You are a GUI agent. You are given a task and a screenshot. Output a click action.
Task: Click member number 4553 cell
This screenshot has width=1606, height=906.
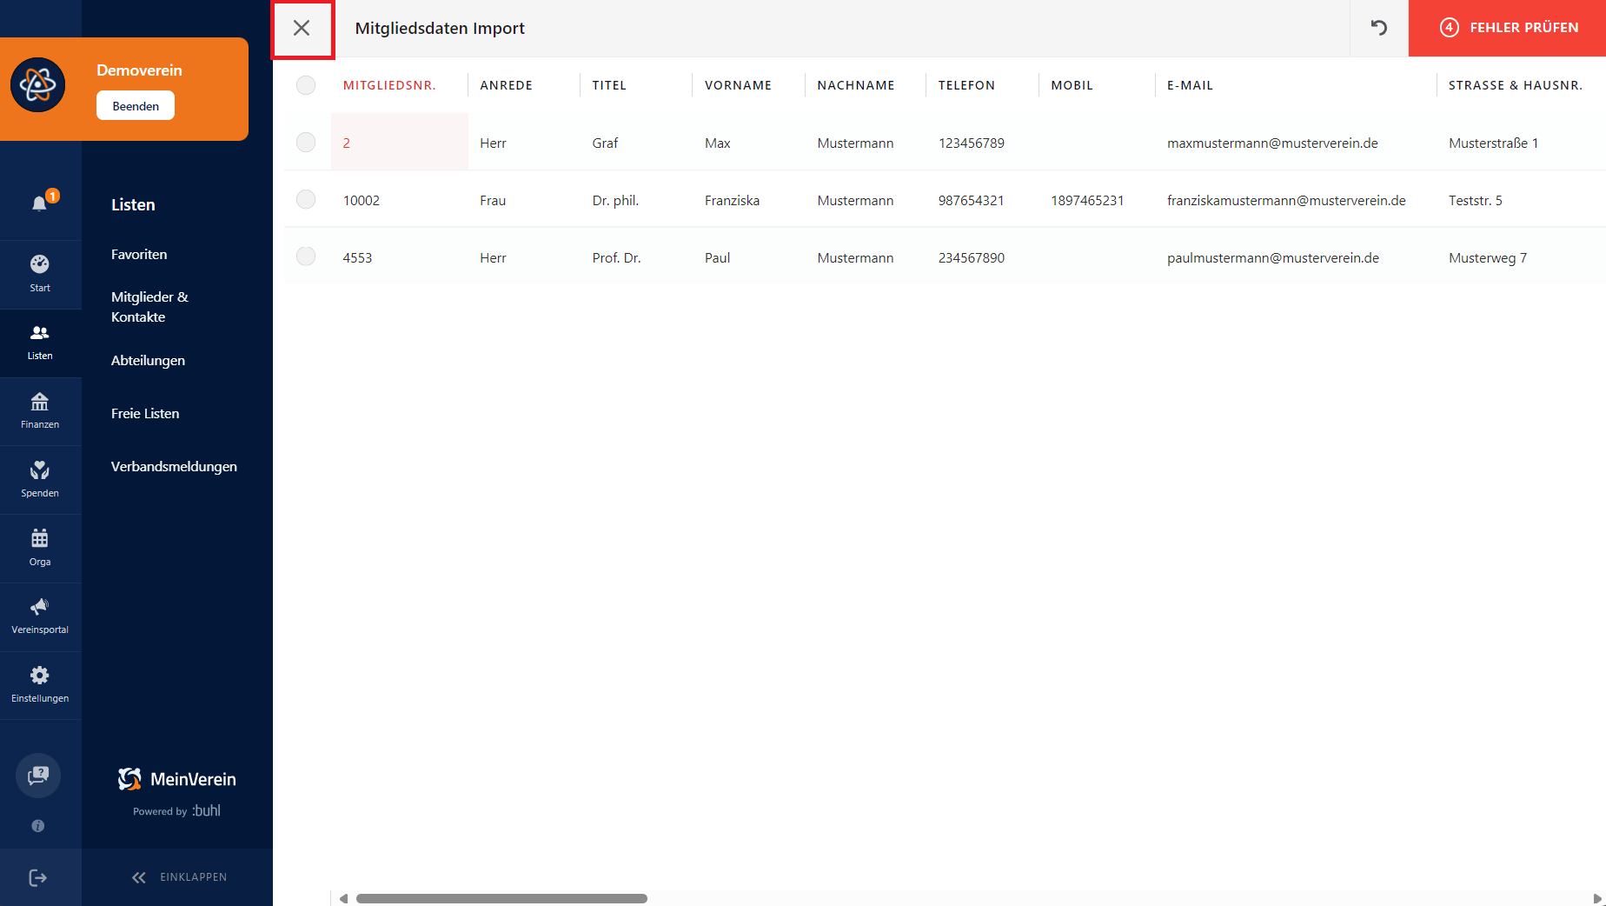357,257
